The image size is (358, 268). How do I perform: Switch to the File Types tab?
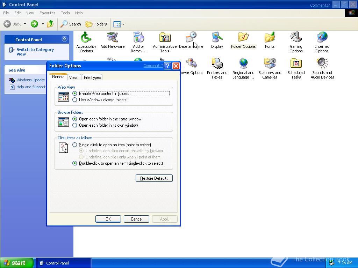(92, 77)
